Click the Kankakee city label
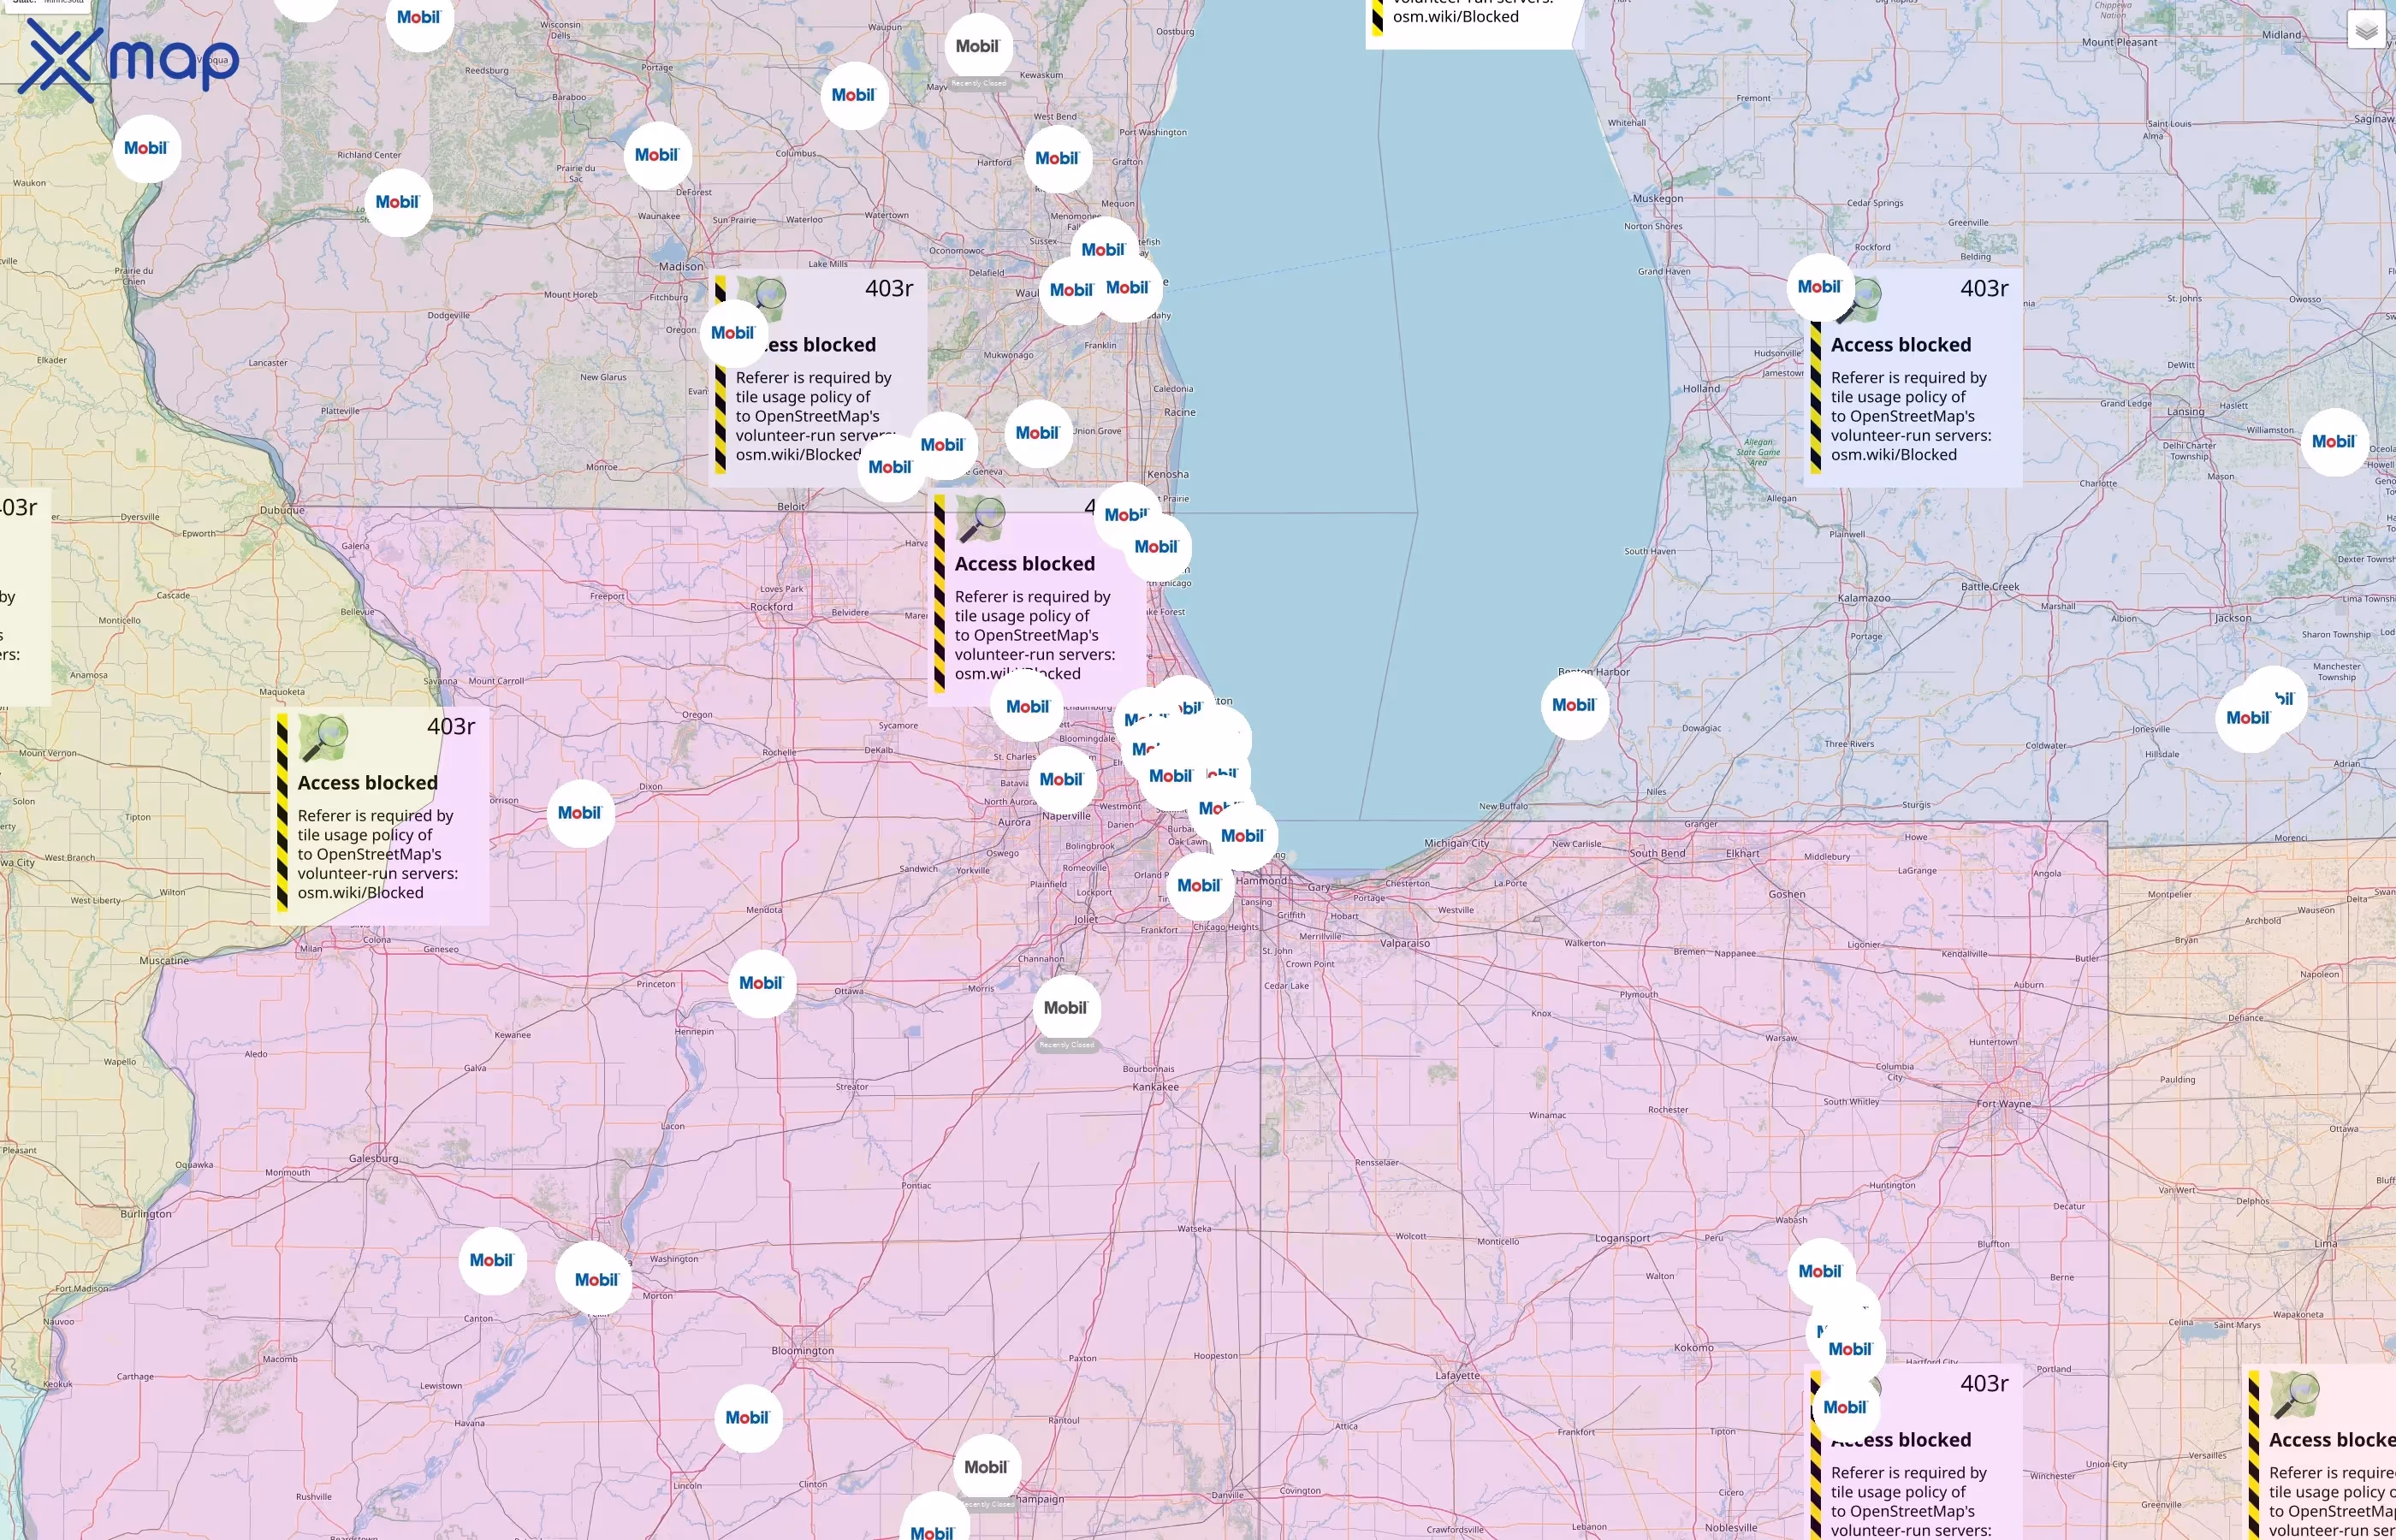 point(1156,1087)
